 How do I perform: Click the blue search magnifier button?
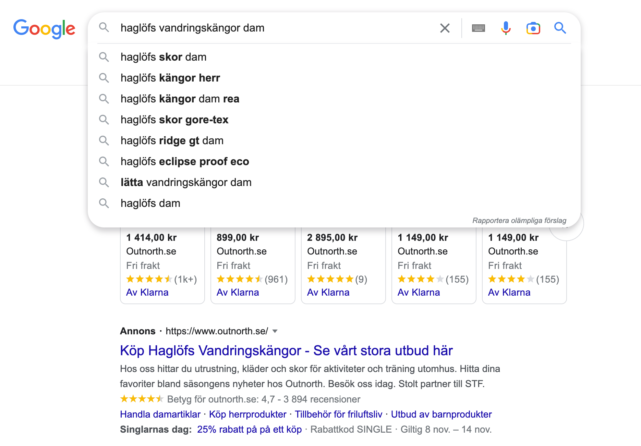tap(560, 28)
